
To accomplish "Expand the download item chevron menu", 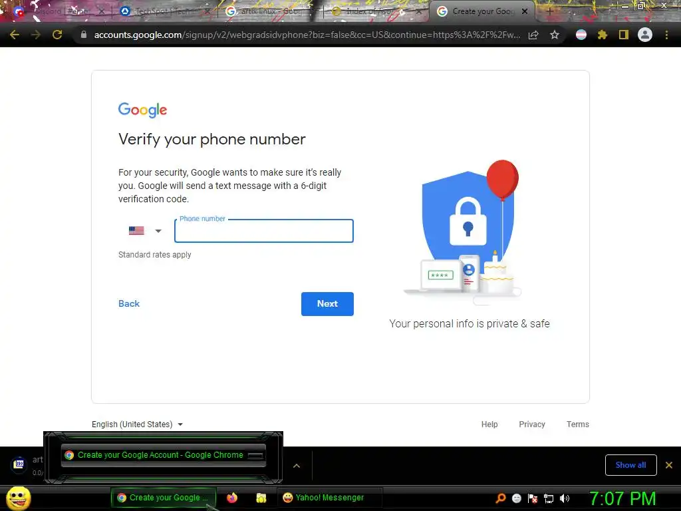I will coord(297,466).
